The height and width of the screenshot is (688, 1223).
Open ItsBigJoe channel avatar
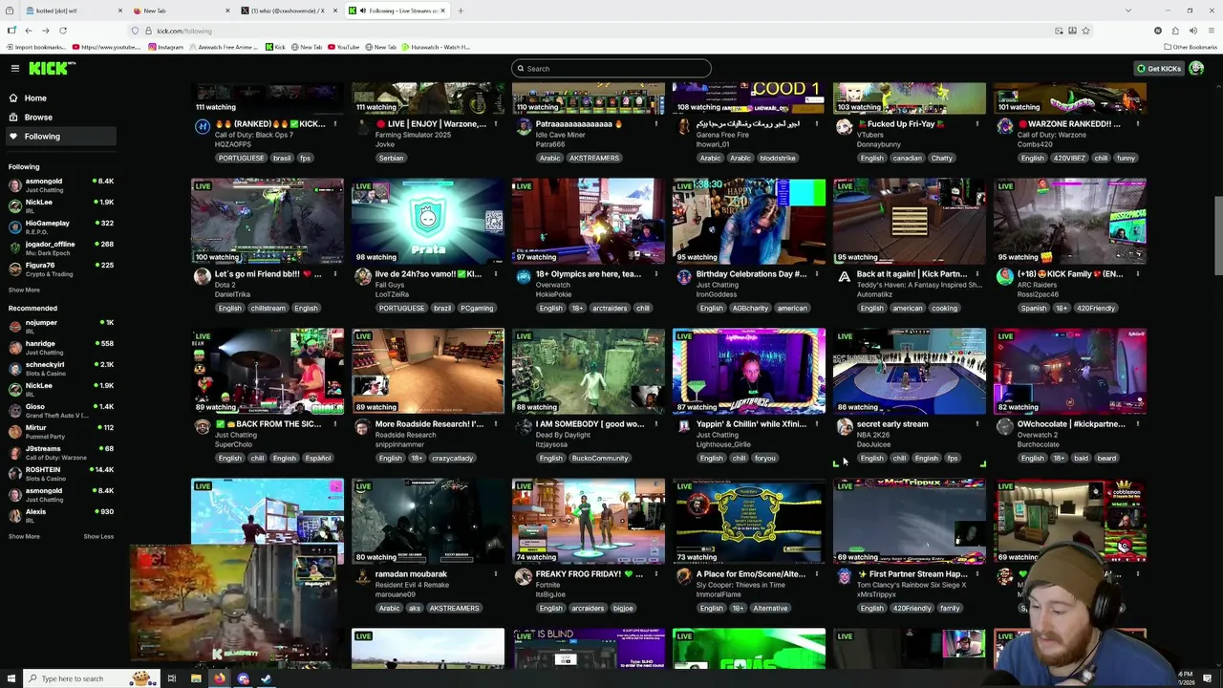[523, 577]
